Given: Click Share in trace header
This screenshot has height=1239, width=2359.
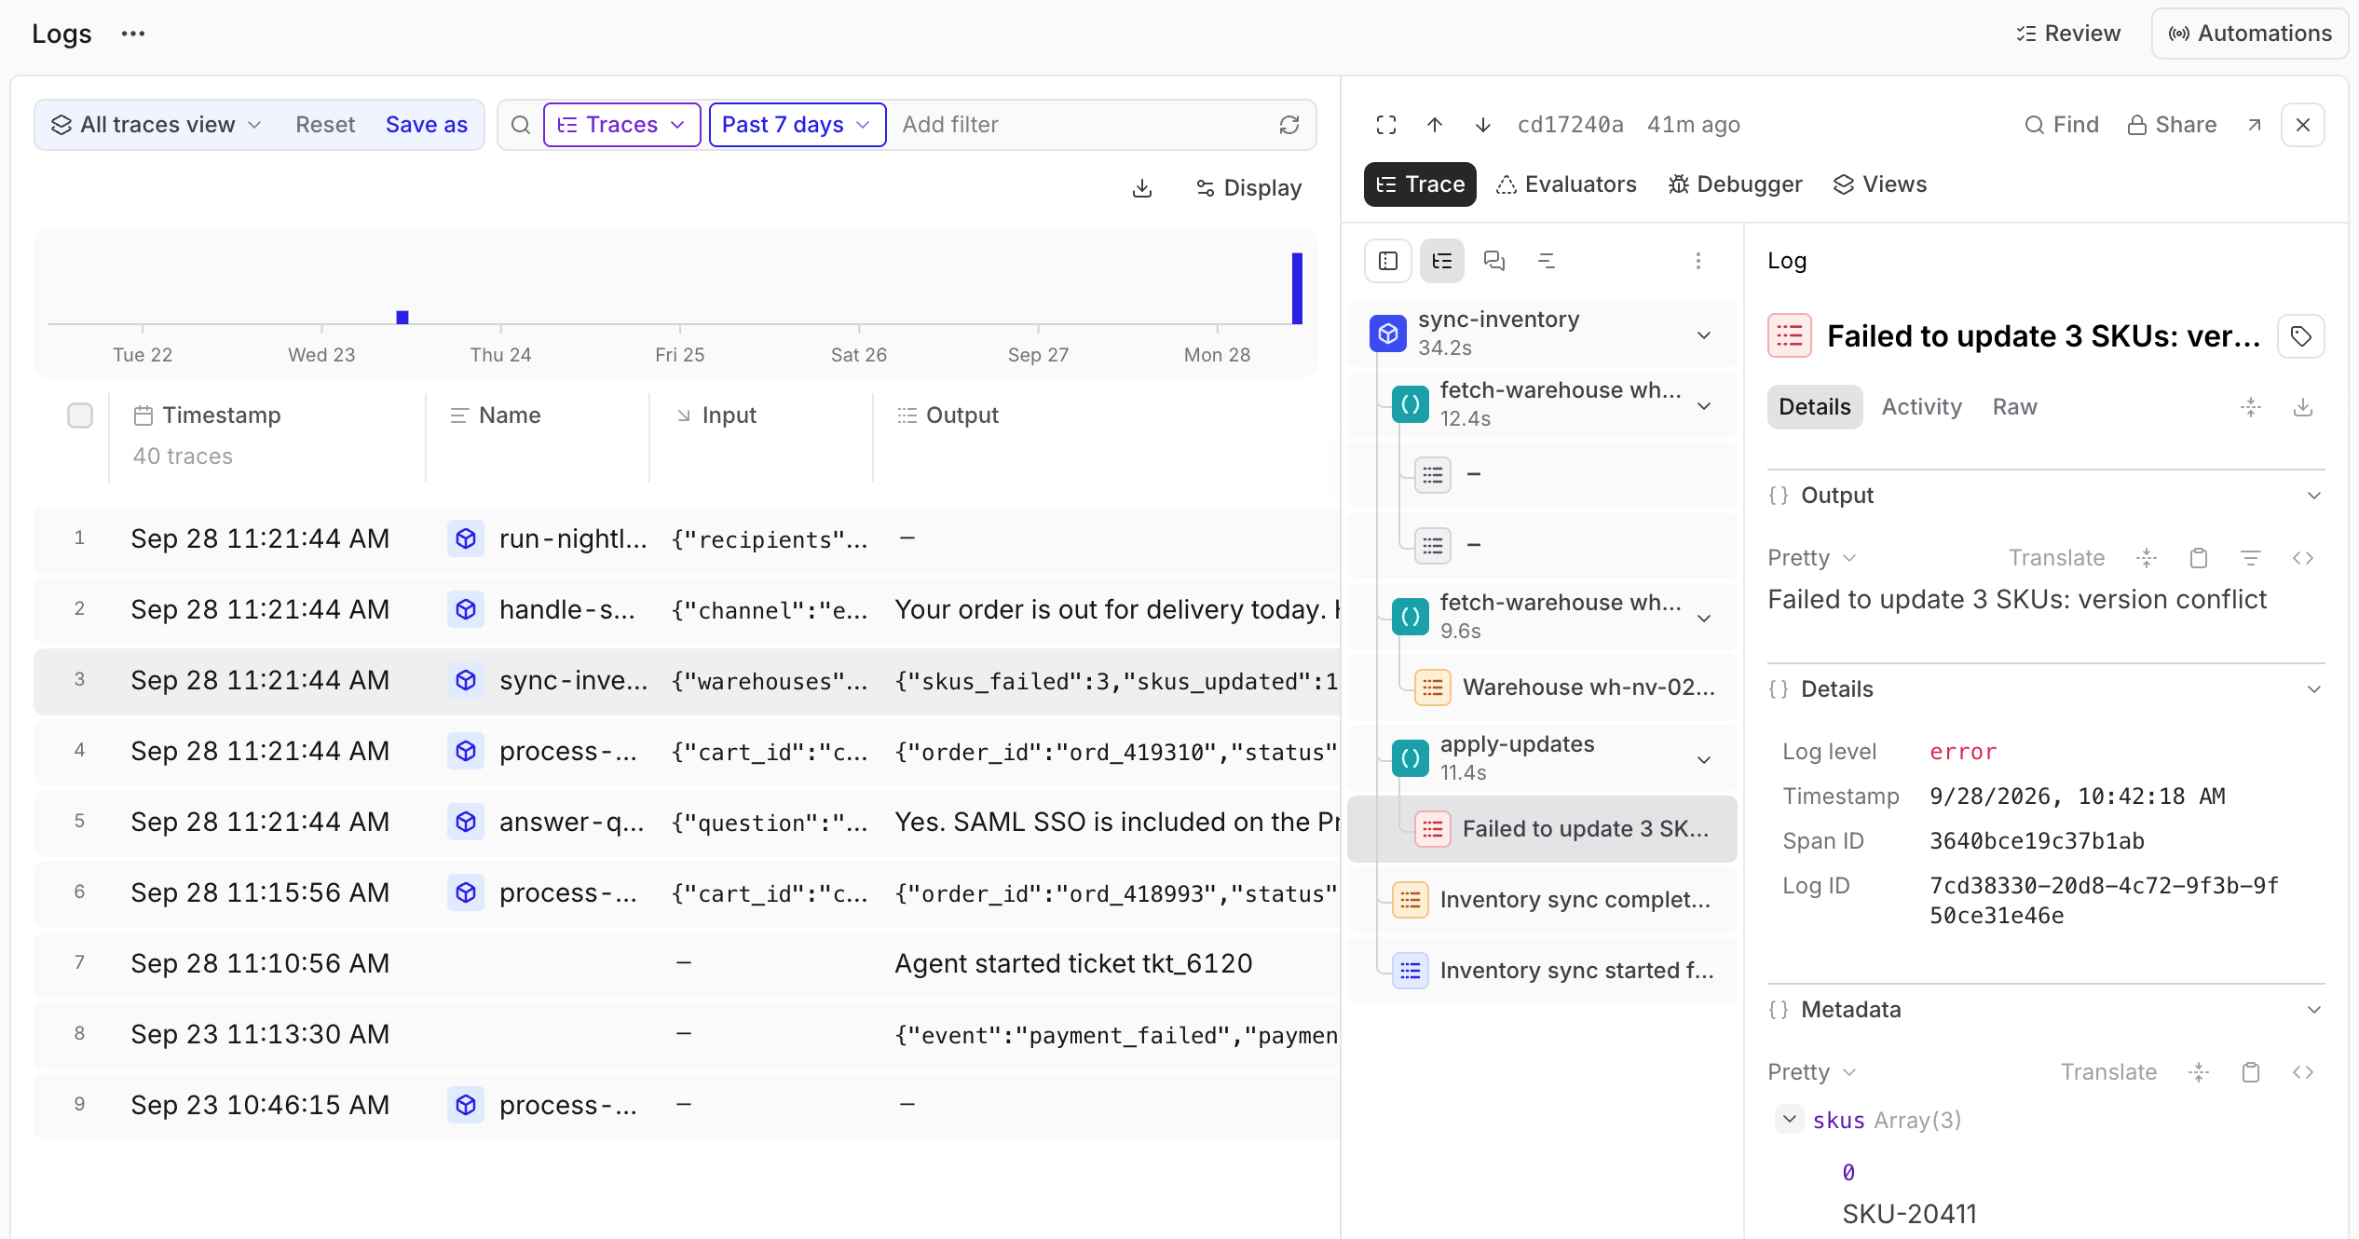Looking at the screenshot, I should click(2172, 125).
